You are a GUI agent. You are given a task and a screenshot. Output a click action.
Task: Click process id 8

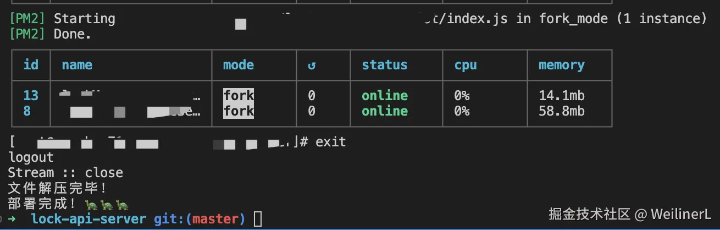pos(27,111)
